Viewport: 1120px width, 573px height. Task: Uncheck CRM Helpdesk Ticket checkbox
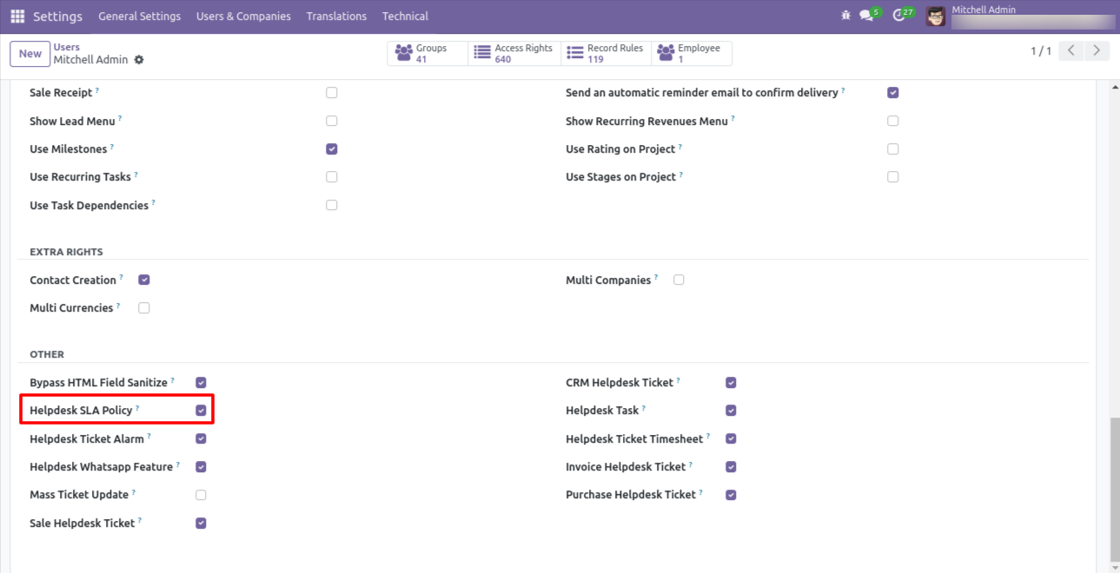tap(731, 382)
